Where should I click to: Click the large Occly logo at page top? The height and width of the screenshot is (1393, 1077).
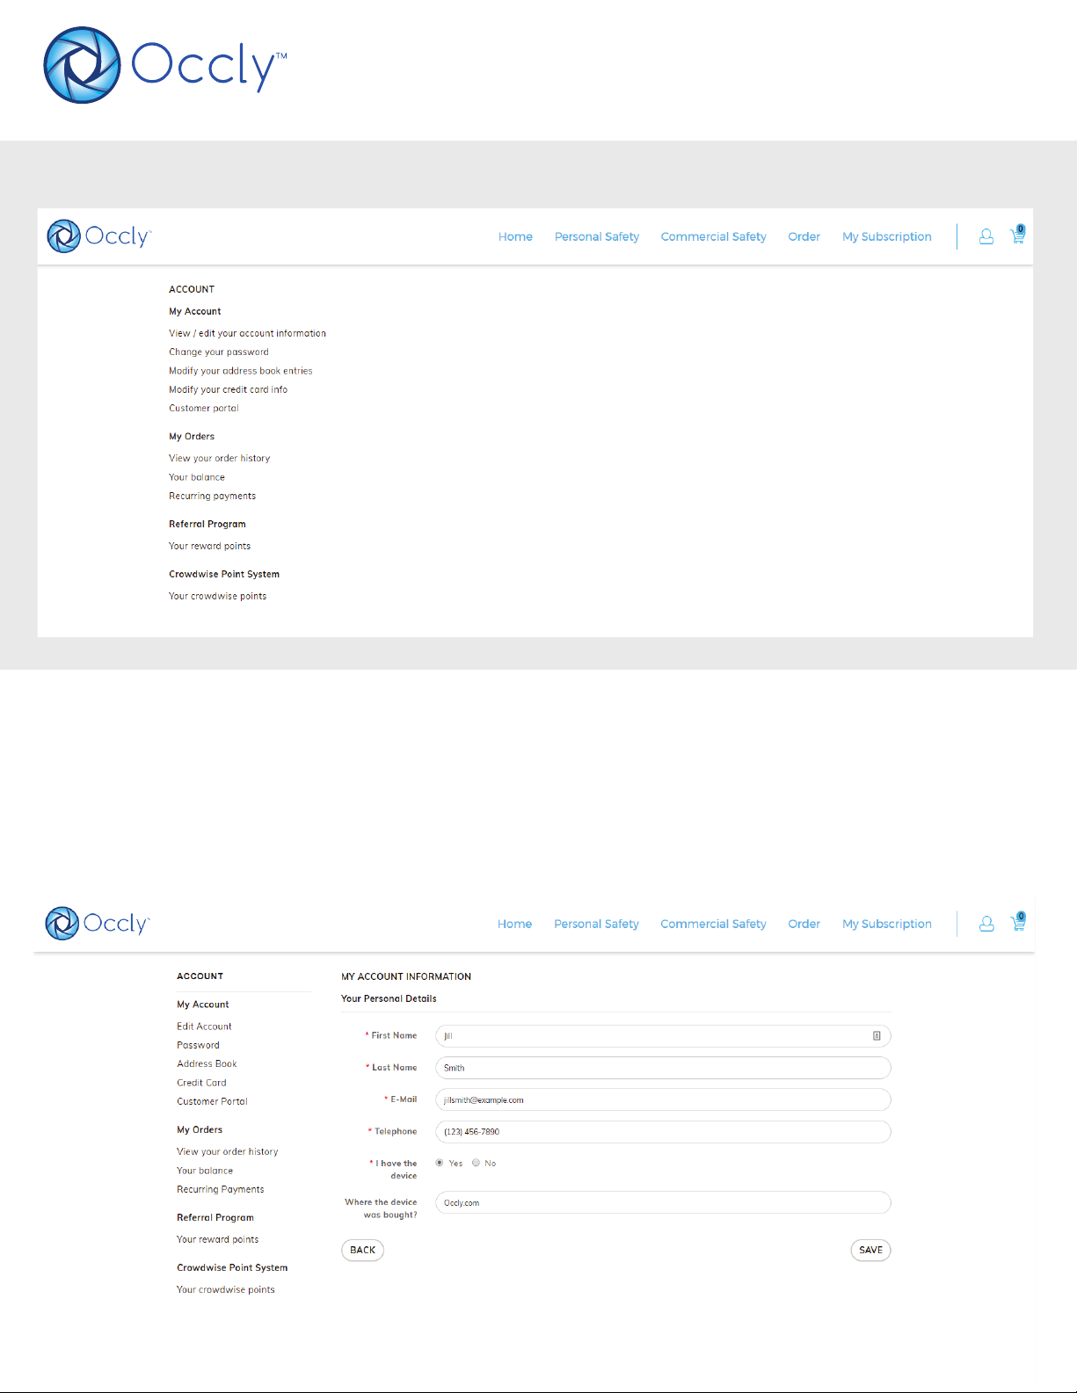click(x=165, y=65)
